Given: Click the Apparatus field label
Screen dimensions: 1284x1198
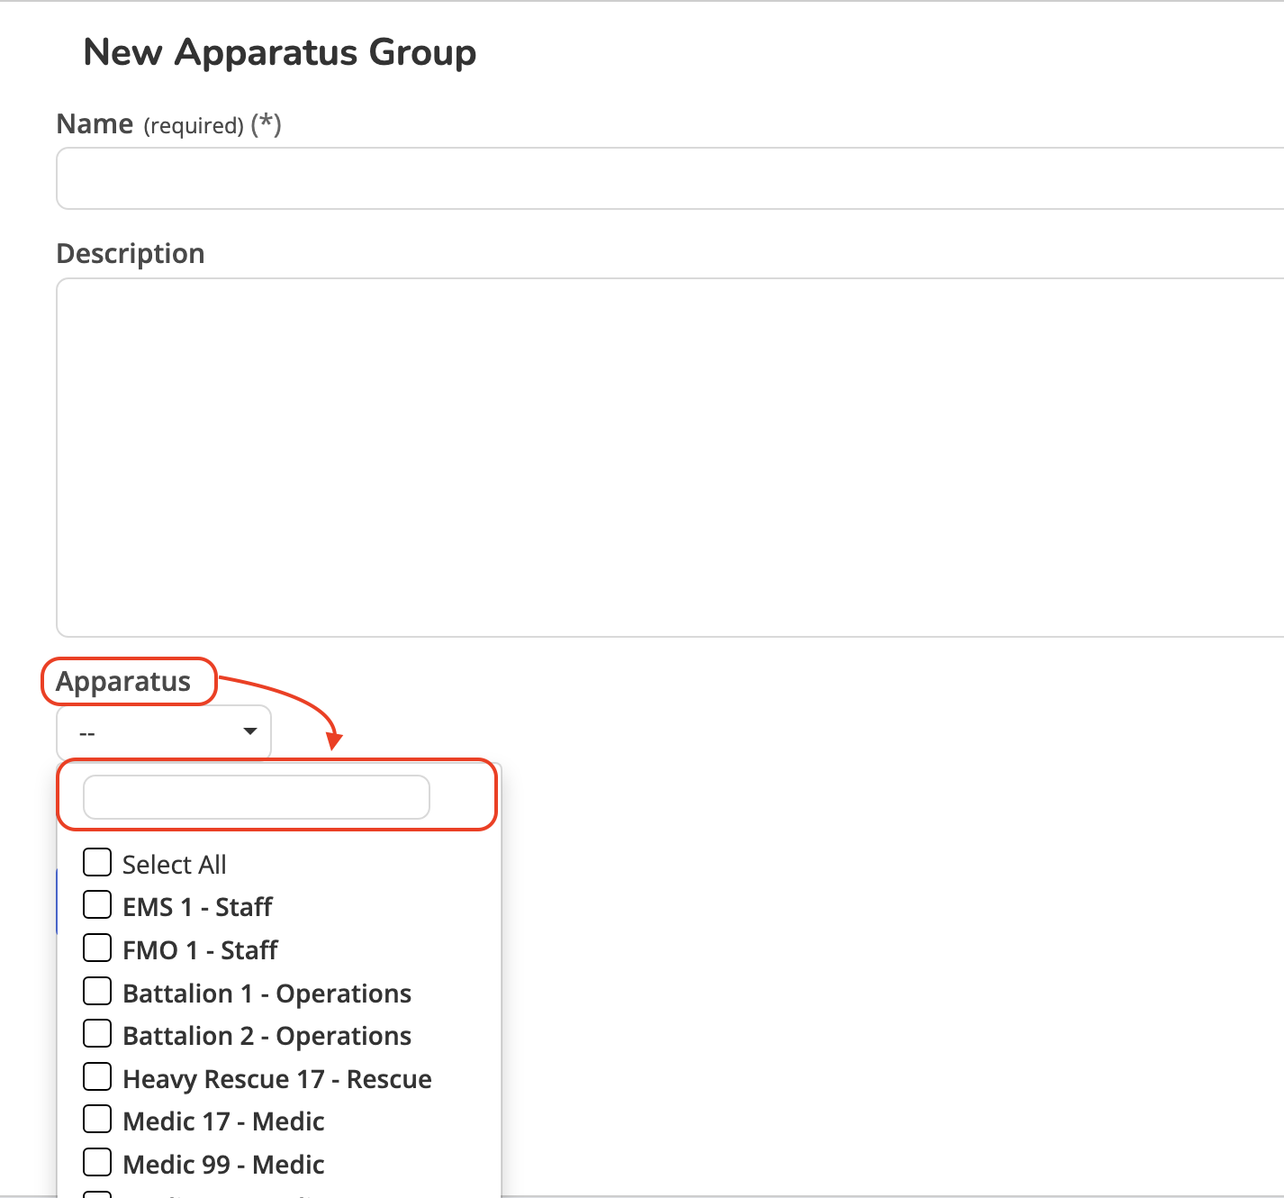Looking at the screenshot, I should pos(123,682).
